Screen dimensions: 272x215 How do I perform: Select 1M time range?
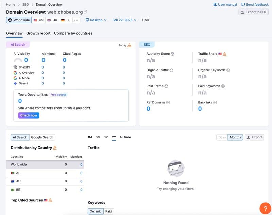click(x=90, y=137)
